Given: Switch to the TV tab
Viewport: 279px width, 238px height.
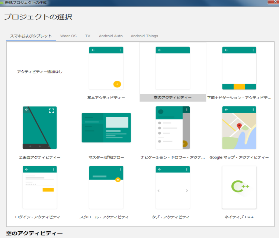Looking at the screenshot, I should [x=87, y=36].
